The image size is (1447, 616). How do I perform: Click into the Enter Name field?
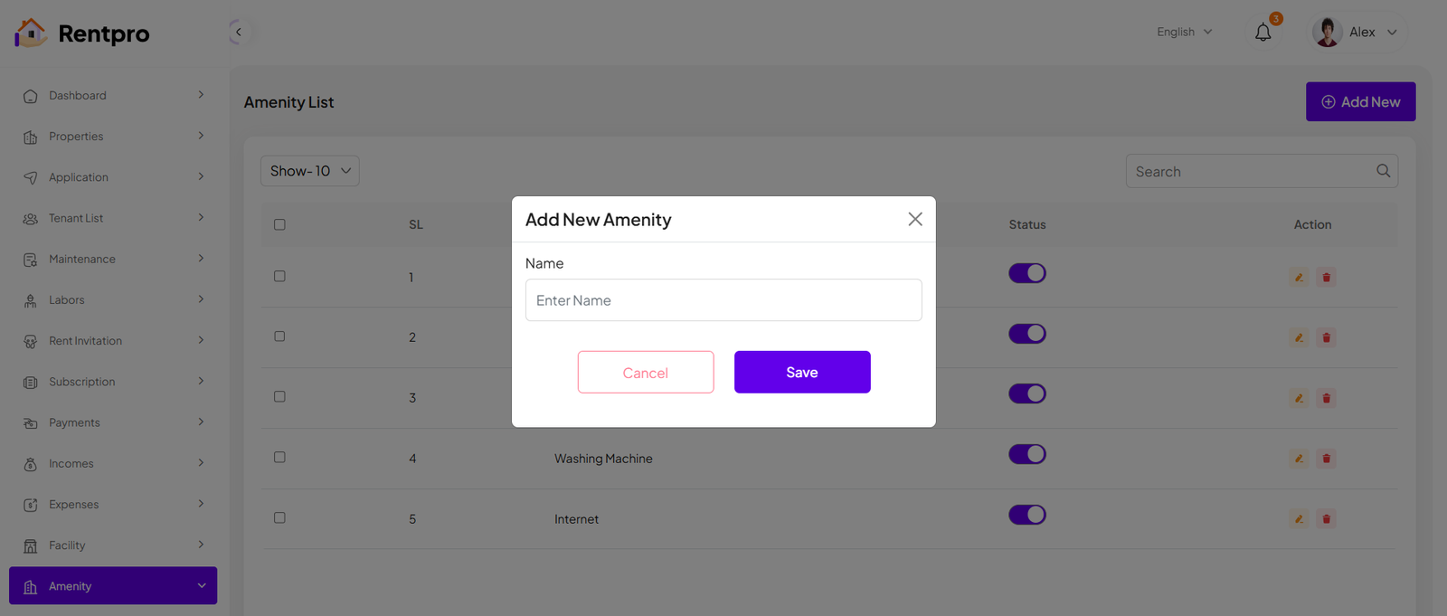tap(723, 300)
